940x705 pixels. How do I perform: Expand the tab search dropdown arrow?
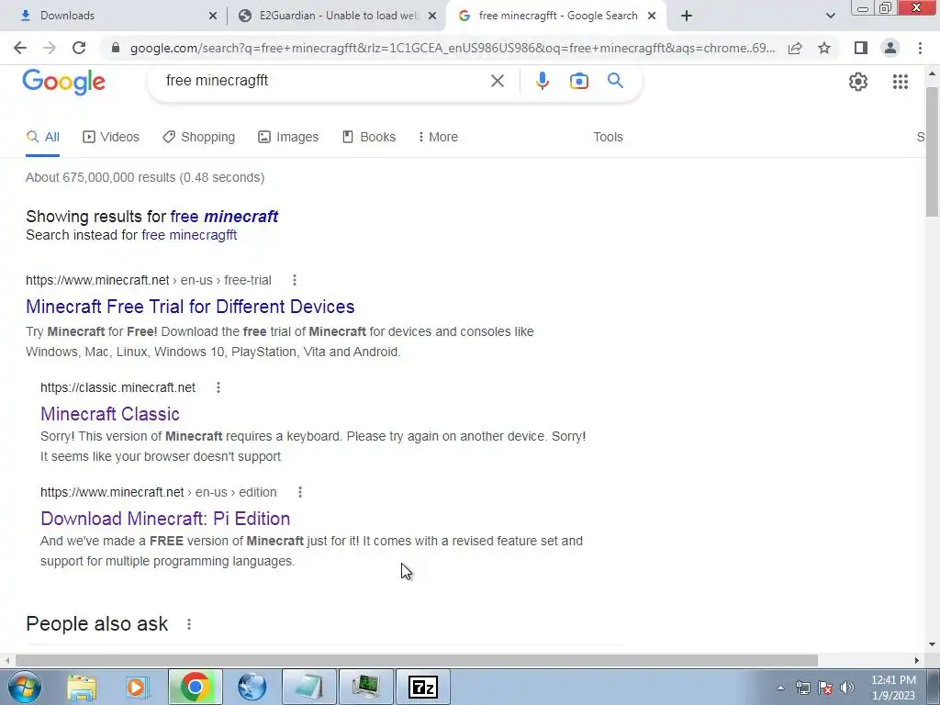[830, 16]
